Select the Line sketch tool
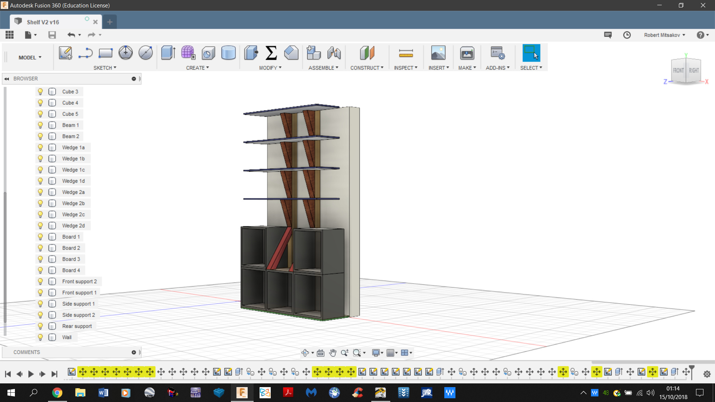715x402 pixels. point(86,53)
